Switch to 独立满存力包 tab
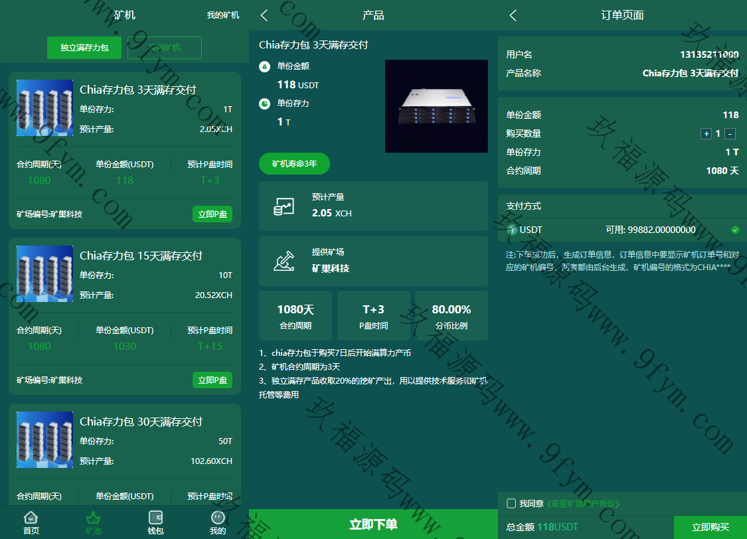This screenshot has height=539, width=747. pyautogui.click(x=84, y=48)
